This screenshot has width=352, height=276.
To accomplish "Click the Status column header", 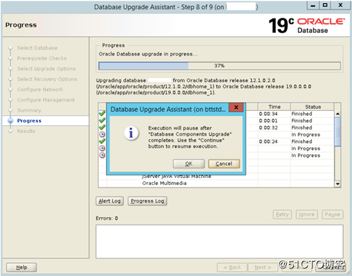I will [313, 107].
